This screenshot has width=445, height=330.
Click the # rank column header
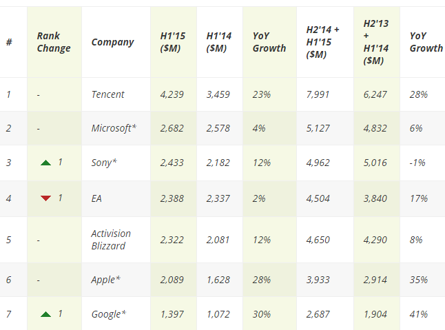coord(9,42)
